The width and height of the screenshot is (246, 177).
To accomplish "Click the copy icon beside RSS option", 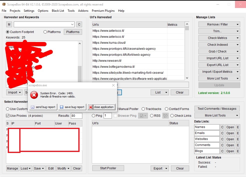I will click(165, 116).
